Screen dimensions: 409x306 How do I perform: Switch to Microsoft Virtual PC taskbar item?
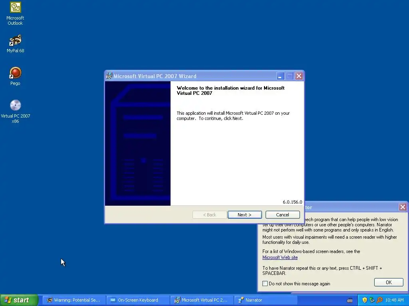coord(202,300)
